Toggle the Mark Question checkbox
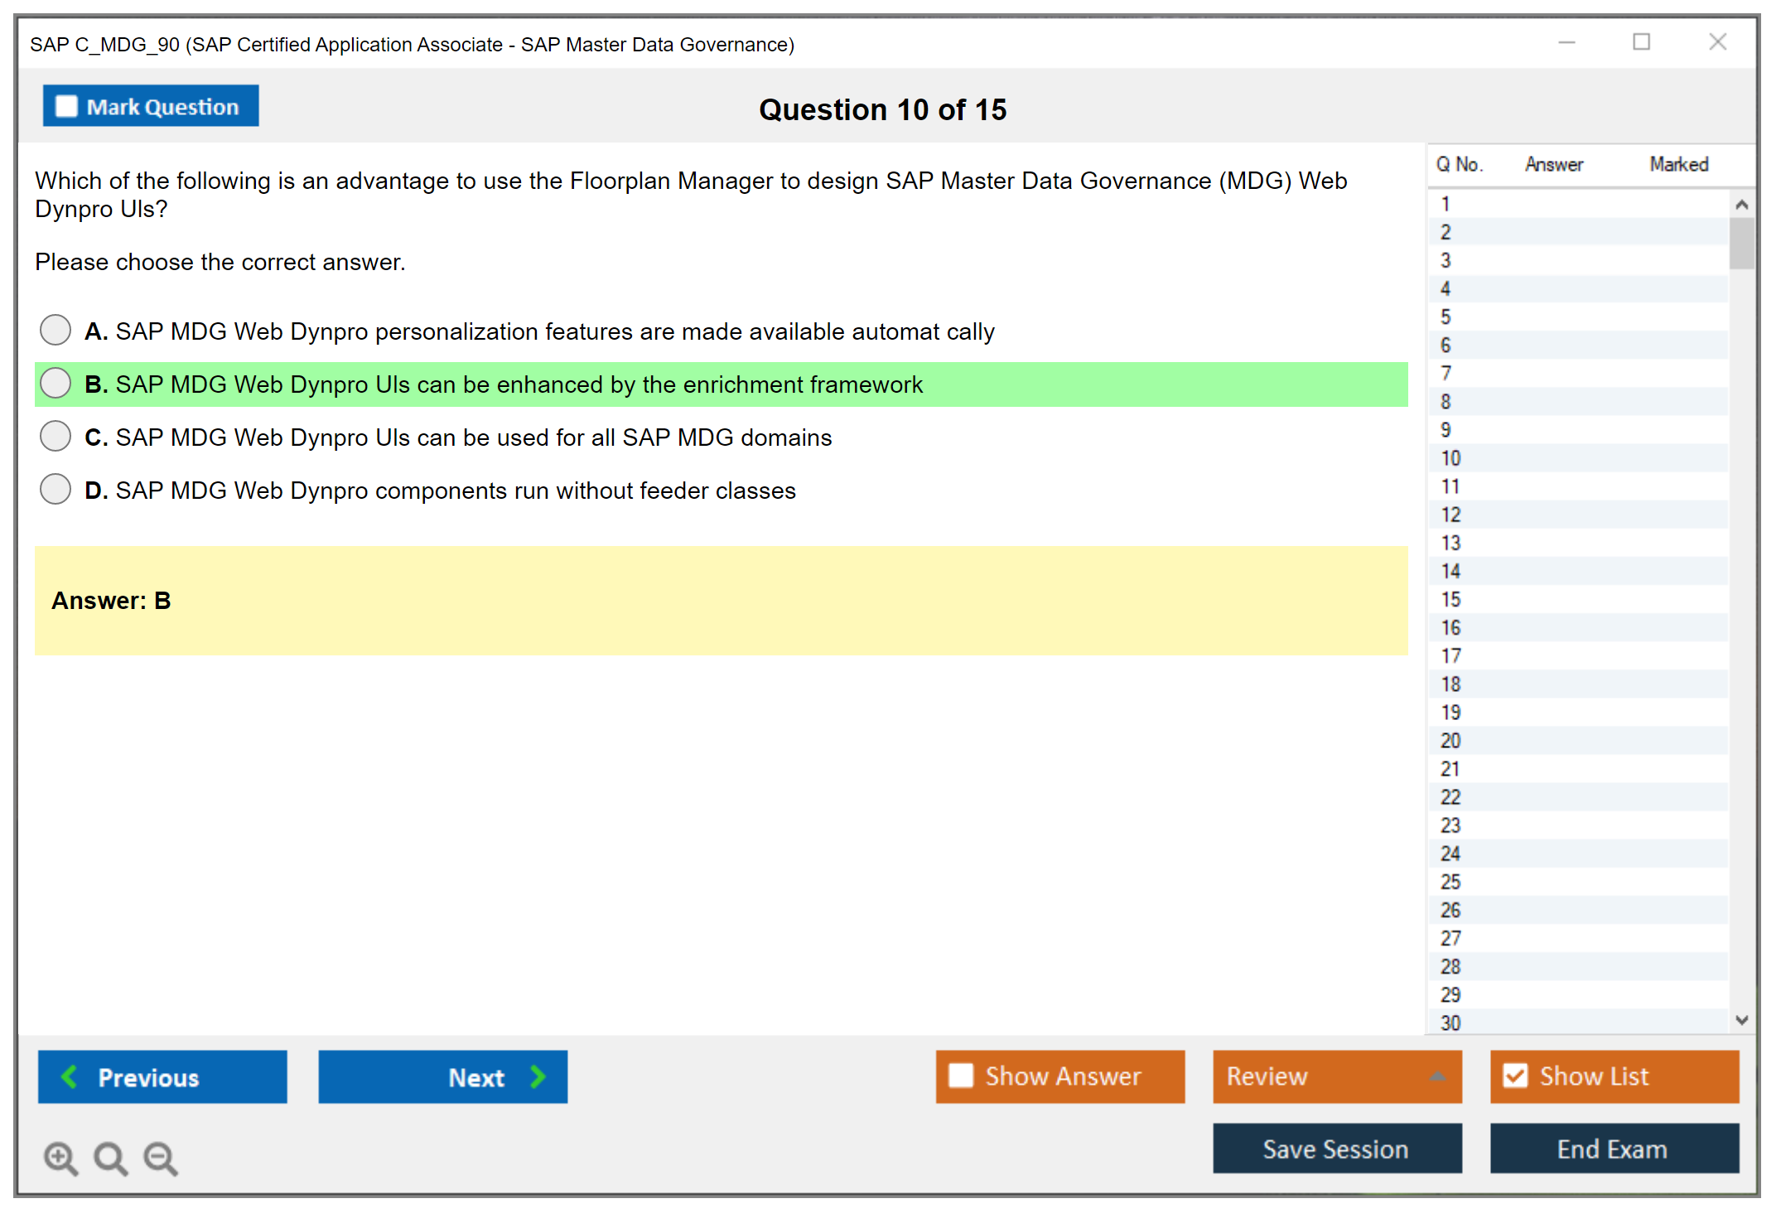The width and height of the screenshot is (1781, 1218). tap(66, 107)
